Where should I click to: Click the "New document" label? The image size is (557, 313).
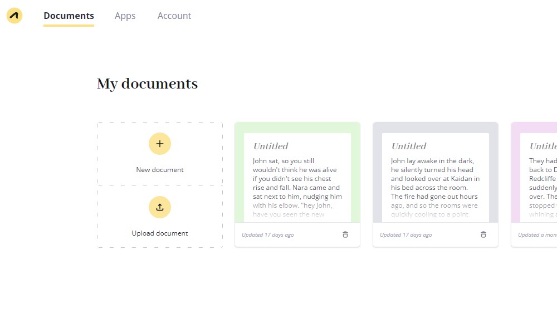coord(160,170)
